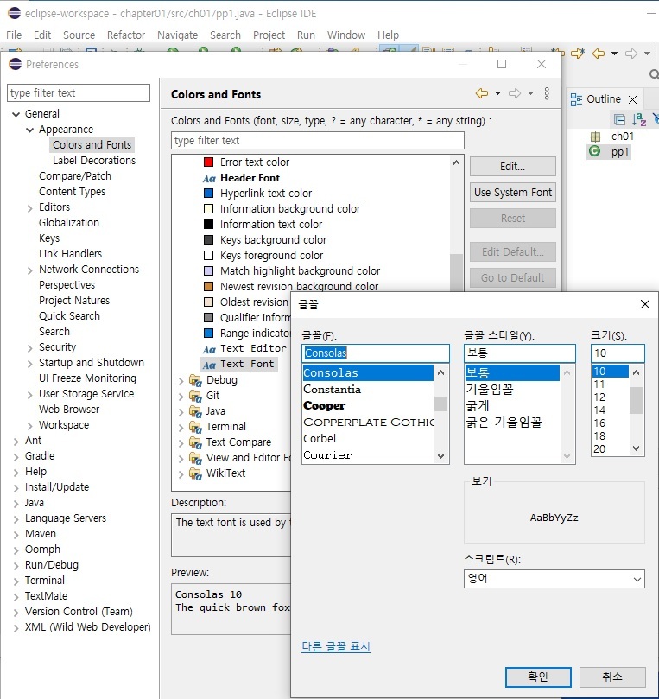Image resolution: width=659 pixels, height=699 pixels.
Task: Open the Help menu
Action: [x=388, y=35]
